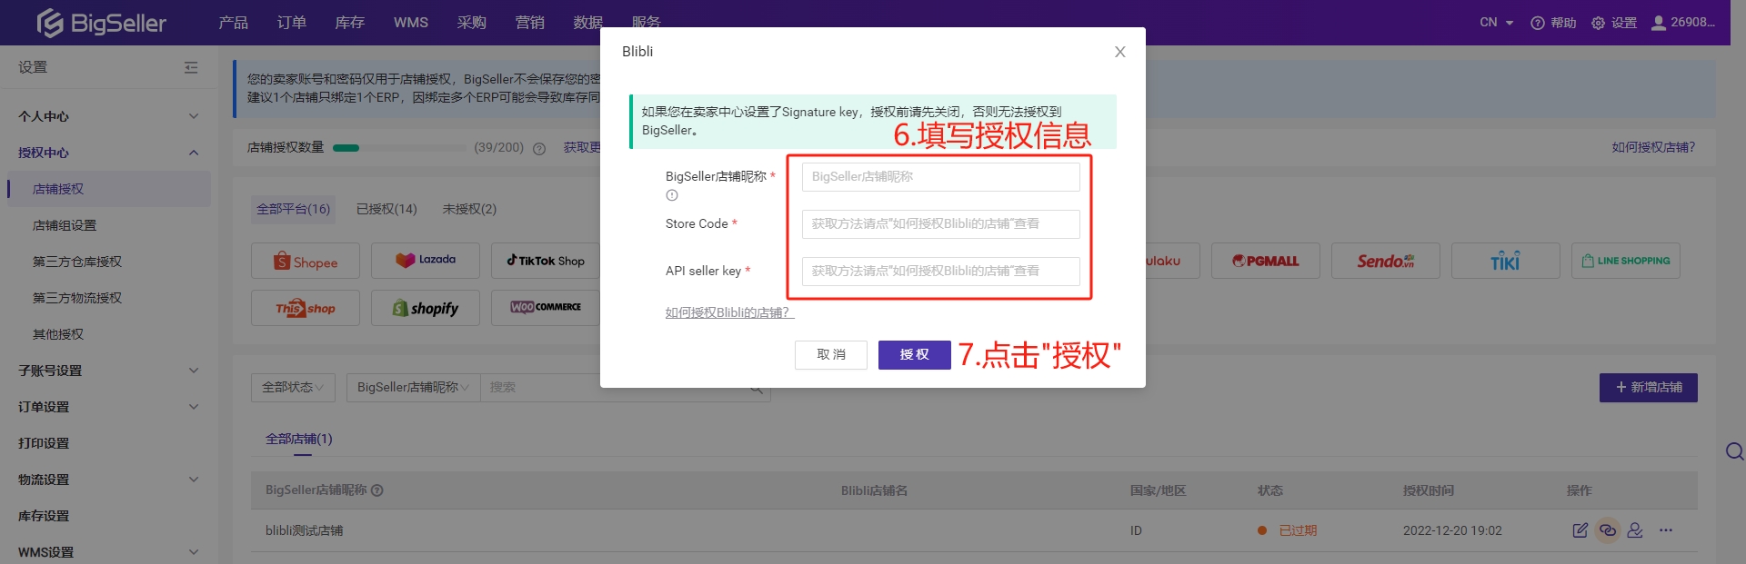Focus the API seller key input field
This screenshot has height=564, width=1746.
[x=941, y=272]
